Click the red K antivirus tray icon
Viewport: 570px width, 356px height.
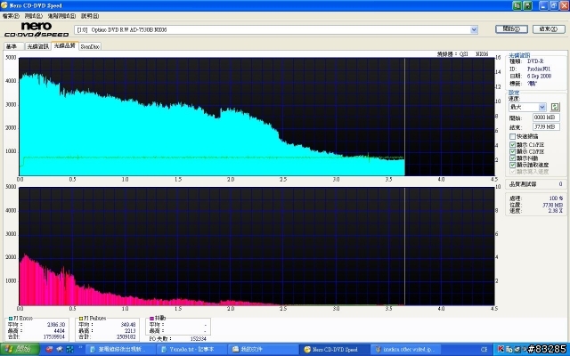point(501,349)
